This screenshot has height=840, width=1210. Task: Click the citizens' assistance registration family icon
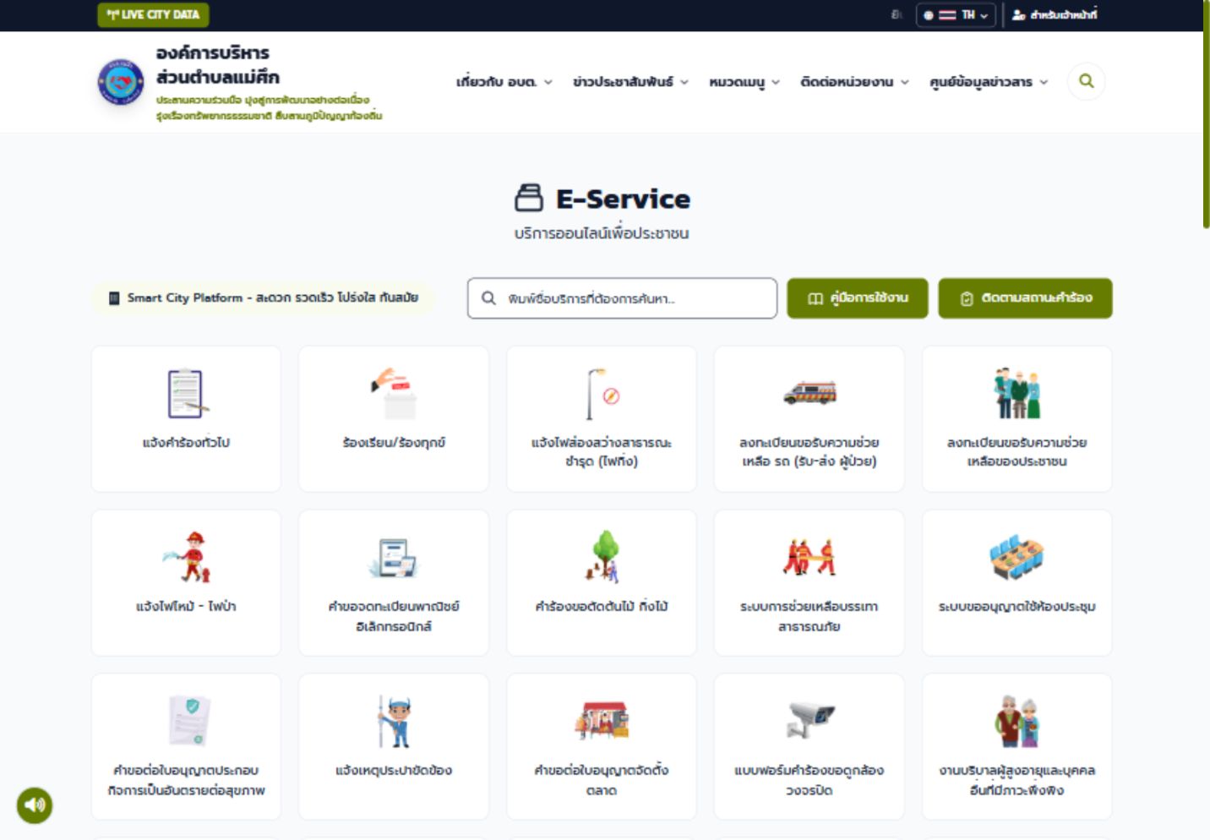pyautogui.click(x=1017, y=394)
